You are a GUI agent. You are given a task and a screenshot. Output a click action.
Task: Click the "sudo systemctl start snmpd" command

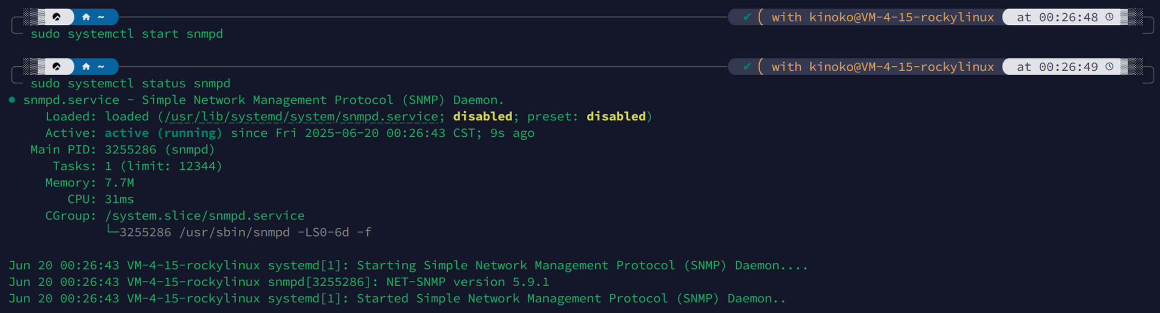click(x=127, y=34)
